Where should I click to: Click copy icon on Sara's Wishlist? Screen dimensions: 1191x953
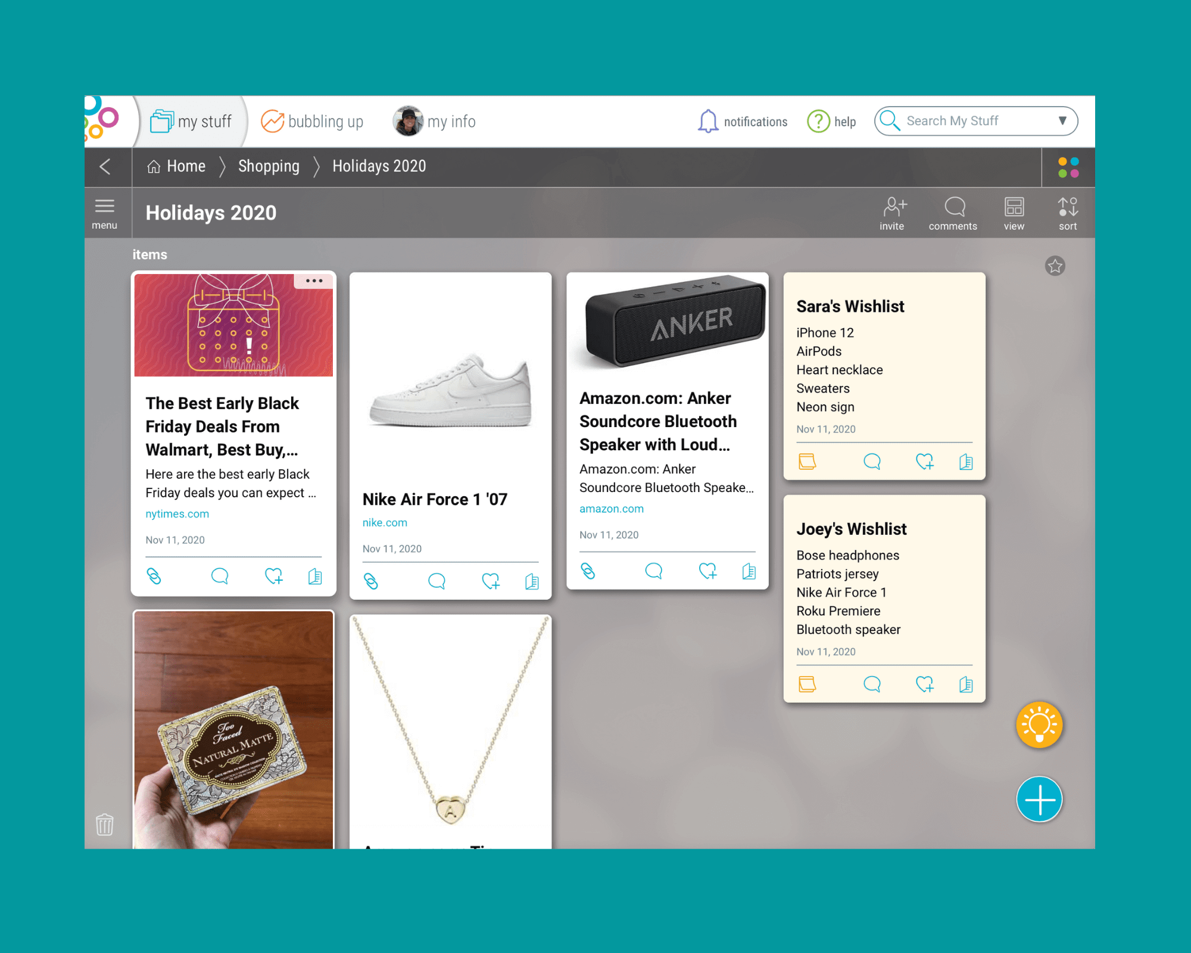pyautogui.click(x=965, y=462)
